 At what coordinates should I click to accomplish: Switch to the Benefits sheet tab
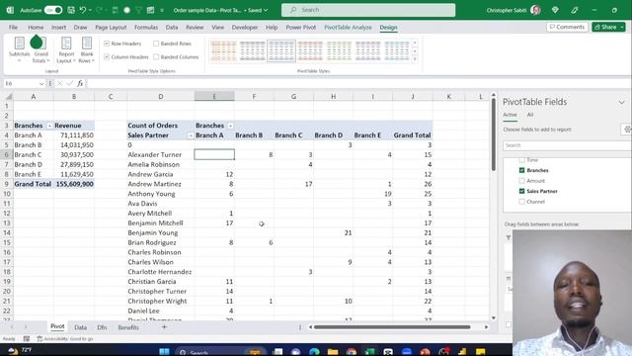click(x=128, y=327)
